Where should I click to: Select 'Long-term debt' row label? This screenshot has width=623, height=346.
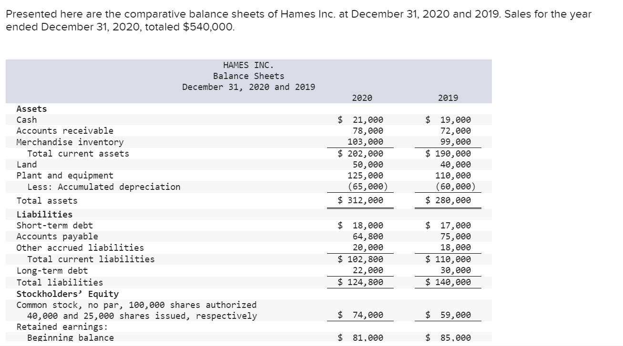(52, 271)
